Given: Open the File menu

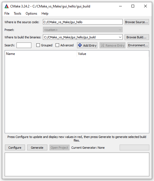Looking at the screenshot, I should [x=7, y=14].
